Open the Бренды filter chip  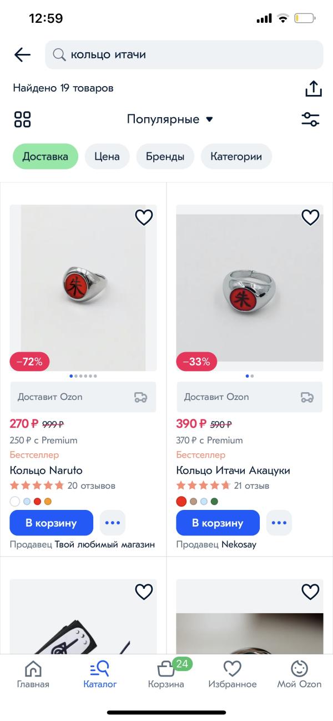tap(165, 157)
